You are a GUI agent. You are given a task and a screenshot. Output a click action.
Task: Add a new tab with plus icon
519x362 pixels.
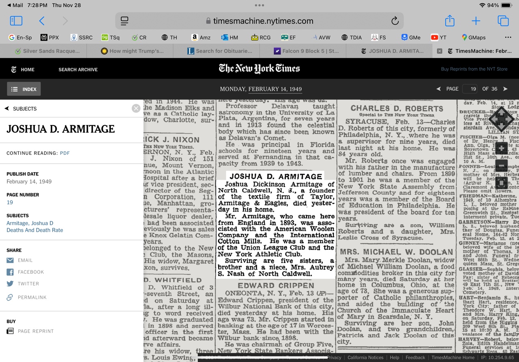click(x=476, y=21)
